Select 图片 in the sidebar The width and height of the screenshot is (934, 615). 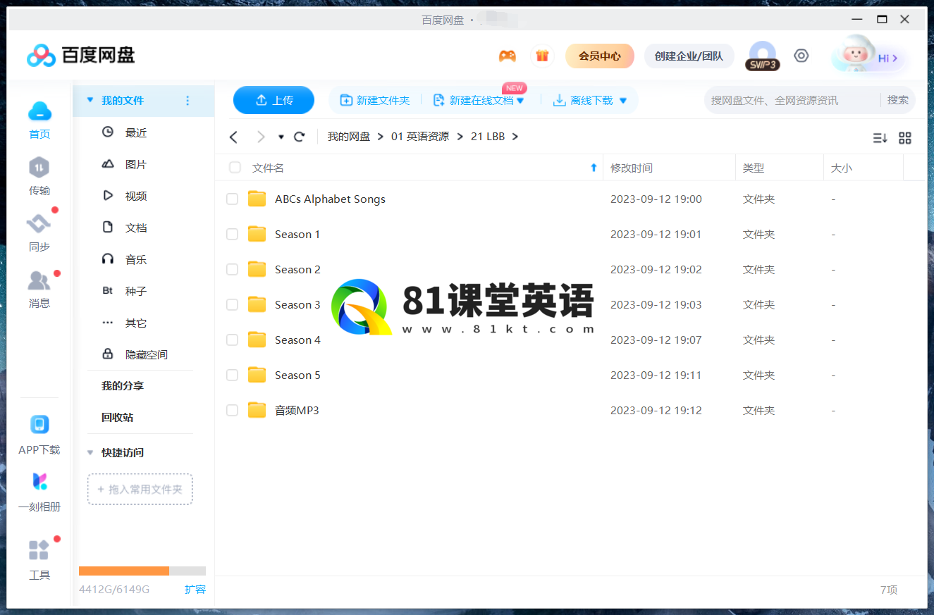click(x=136, y=164)
